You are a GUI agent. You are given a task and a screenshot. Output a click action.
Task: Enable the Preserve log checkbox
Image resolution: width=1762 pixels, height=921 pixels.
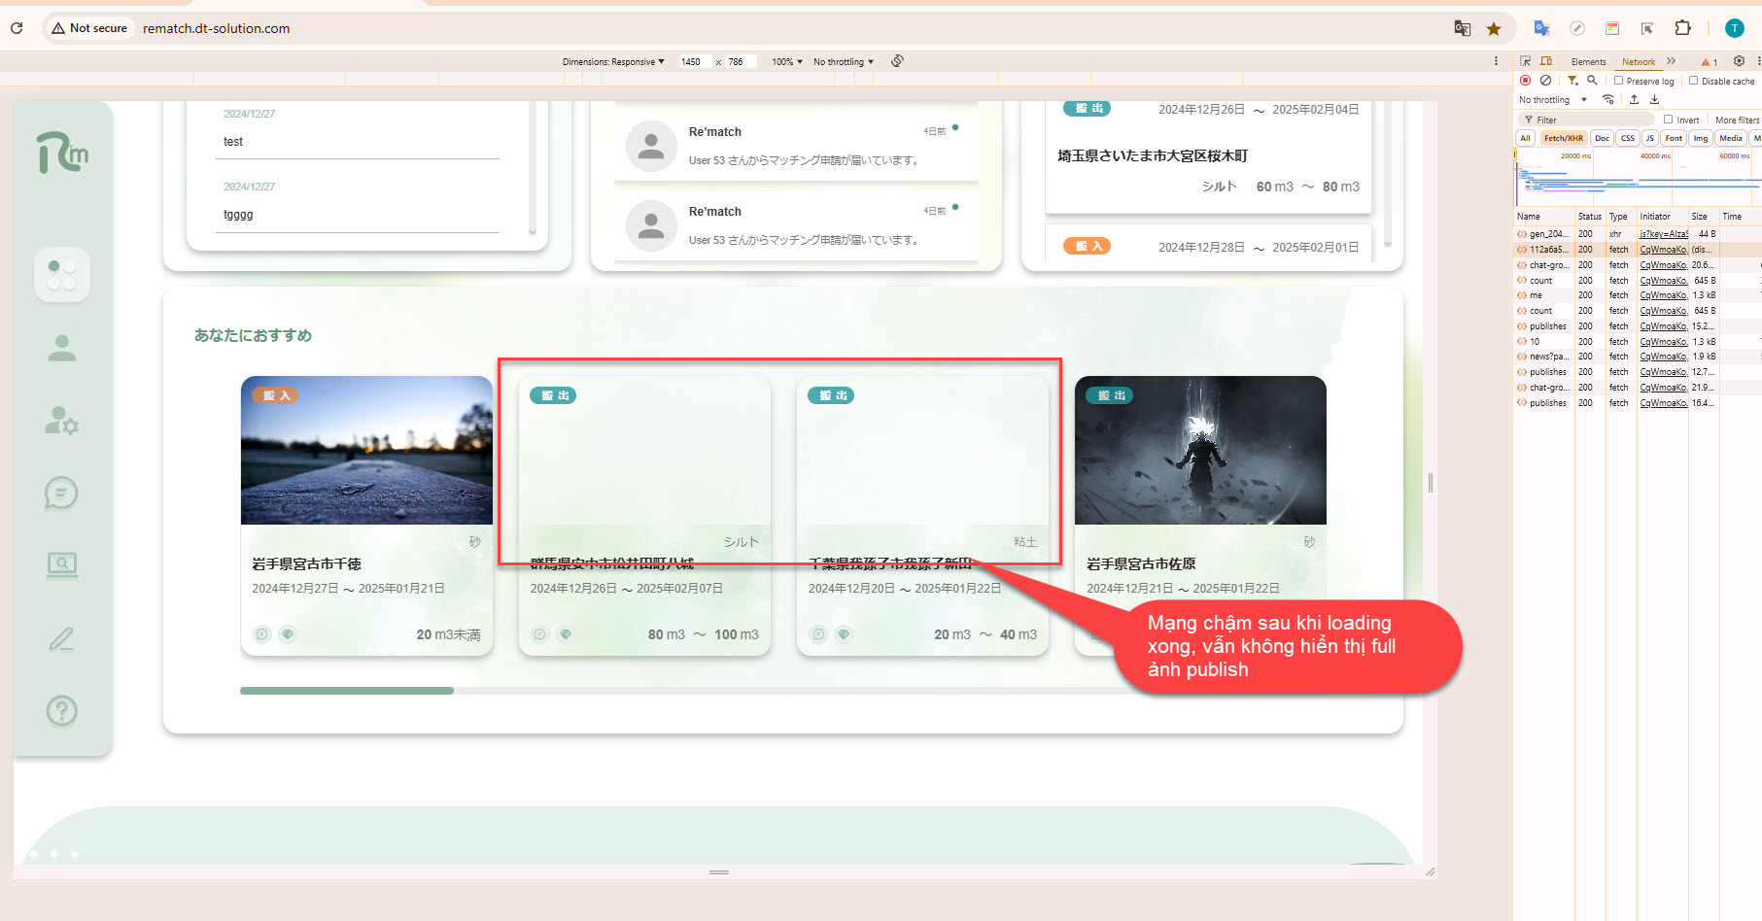[1619, 81]
